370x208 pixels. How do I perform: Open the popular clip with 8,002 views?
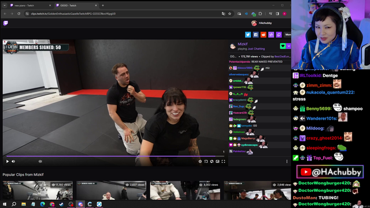[x=185, y=190]
